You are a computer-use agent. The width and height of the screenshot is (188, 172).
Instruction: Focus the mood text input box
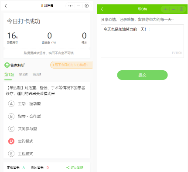tap(142, 41)
